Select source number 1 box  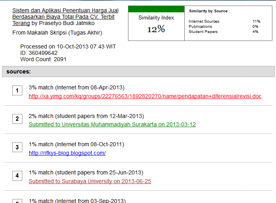pos(17,91)
